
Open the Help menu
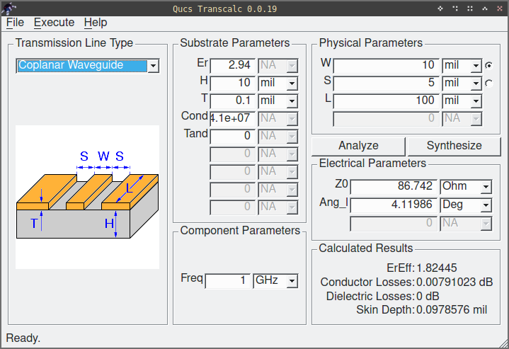pyautogui.click(x=96, y=23)
